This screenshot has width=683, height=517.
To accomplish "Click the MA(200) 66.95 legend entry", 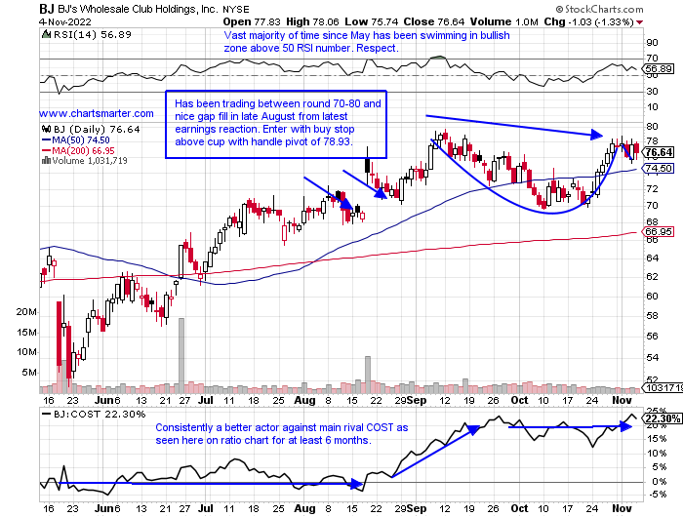I will coord(78,150).
